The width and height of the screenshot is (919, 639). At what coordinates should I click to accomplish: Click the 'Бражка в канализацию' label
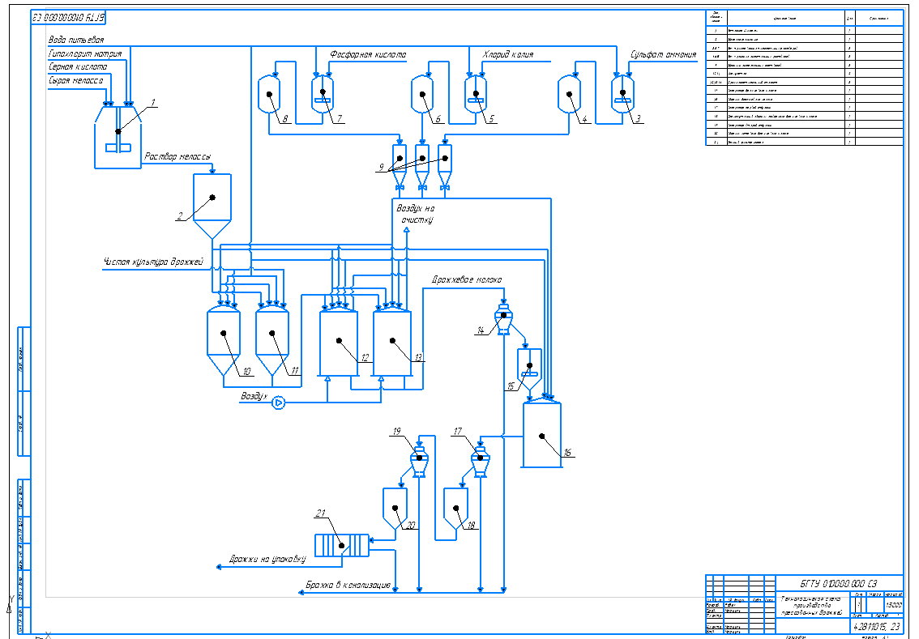point(348,585)
